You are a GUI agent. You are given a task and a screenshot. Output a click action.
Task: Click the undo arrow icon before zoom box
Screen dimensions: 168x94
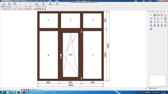(13, 9)
